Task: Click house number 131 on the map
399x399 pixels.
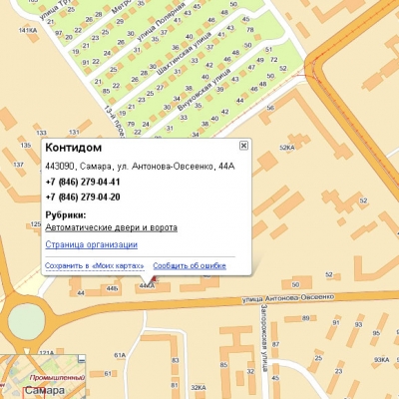Action: (x=74, y=132)
